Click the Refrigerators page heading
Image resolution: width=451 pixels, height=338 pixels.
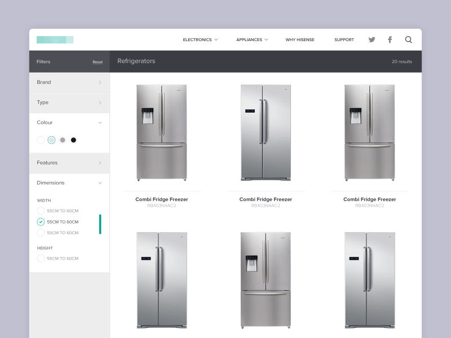136,61
